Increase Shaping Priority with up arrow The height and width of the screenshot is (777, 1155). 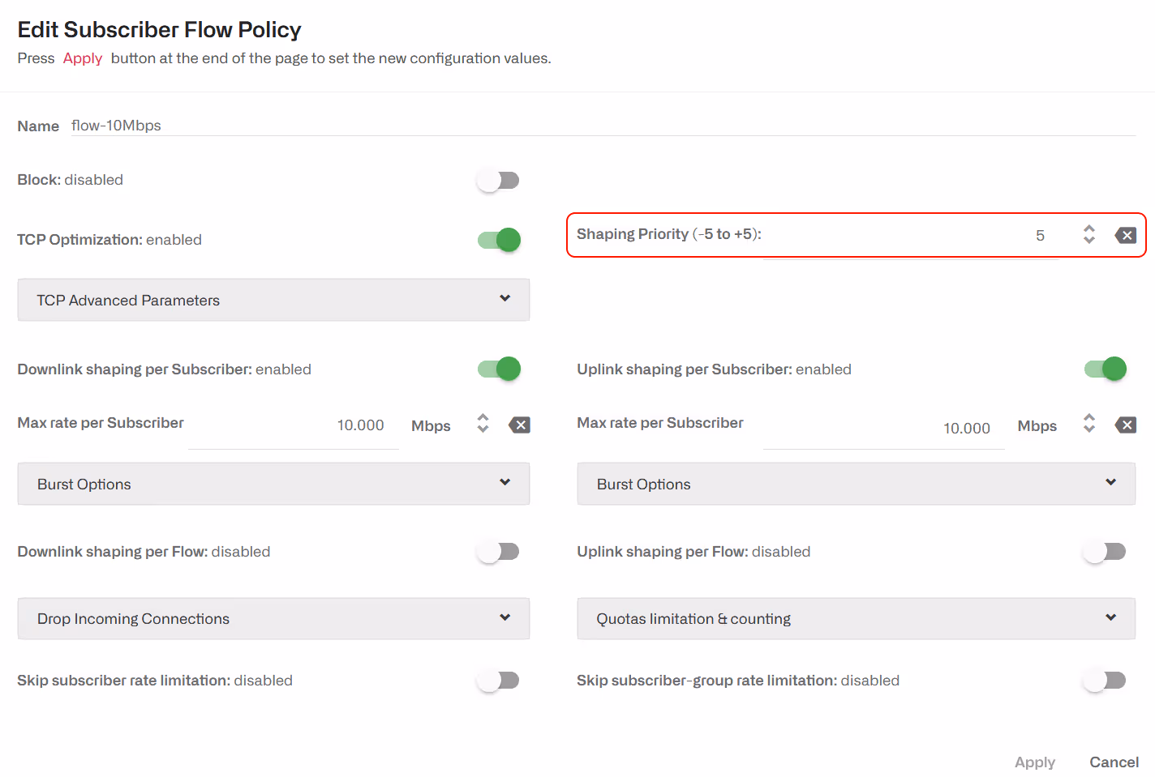[x=1089, y=229]
